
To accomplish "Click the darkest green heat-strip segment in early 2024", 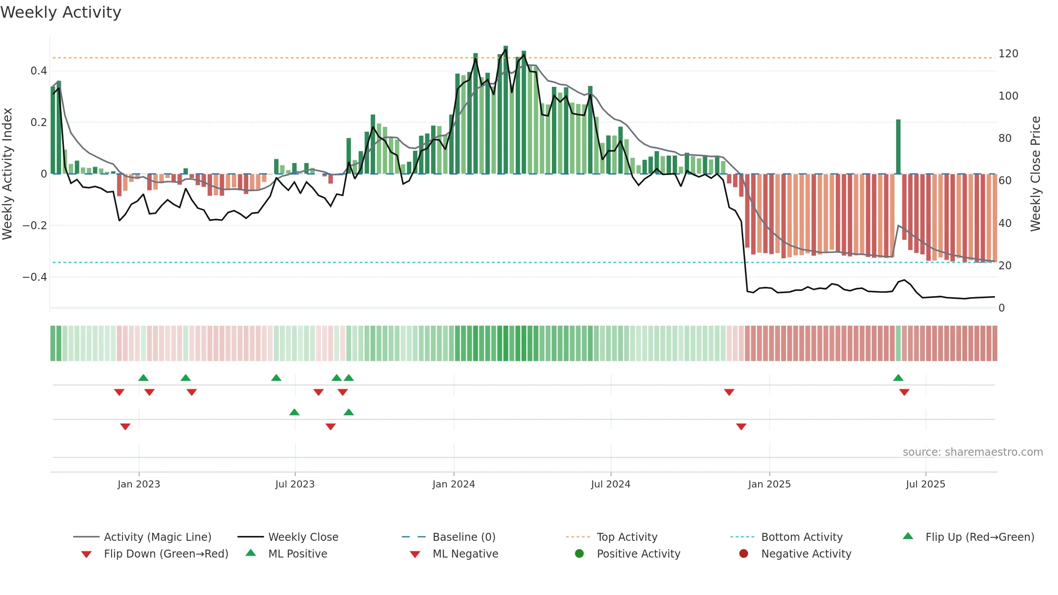I will pyautogui.click(x=506, y=343).
